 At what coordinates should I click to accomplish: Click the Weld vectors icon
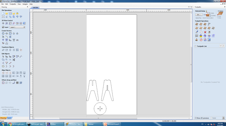tap(3, 60)
